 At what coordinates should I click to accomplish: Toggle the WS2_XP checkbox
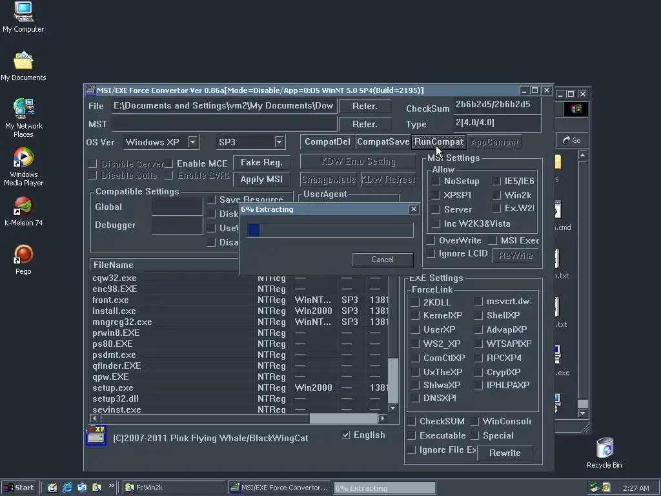pos(415,344)
